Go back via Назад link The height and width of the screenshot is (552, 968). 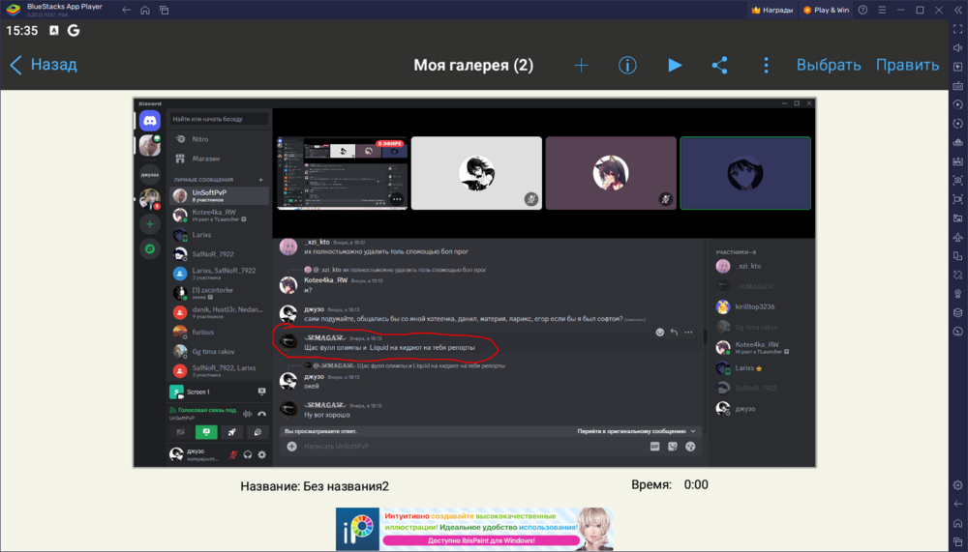44,65
